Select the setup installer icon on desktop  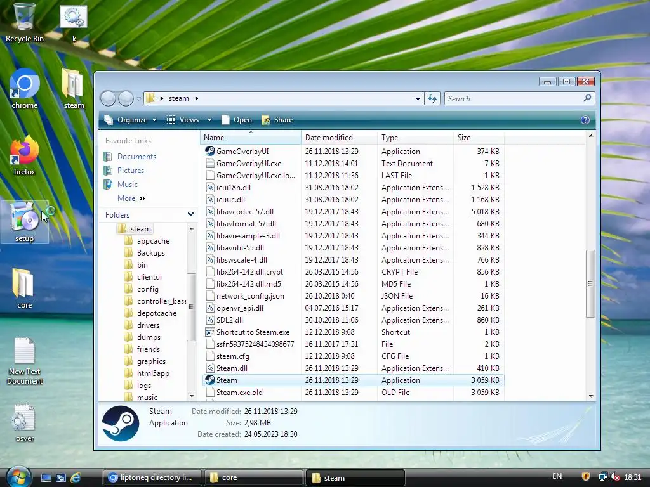pos(25,221)
